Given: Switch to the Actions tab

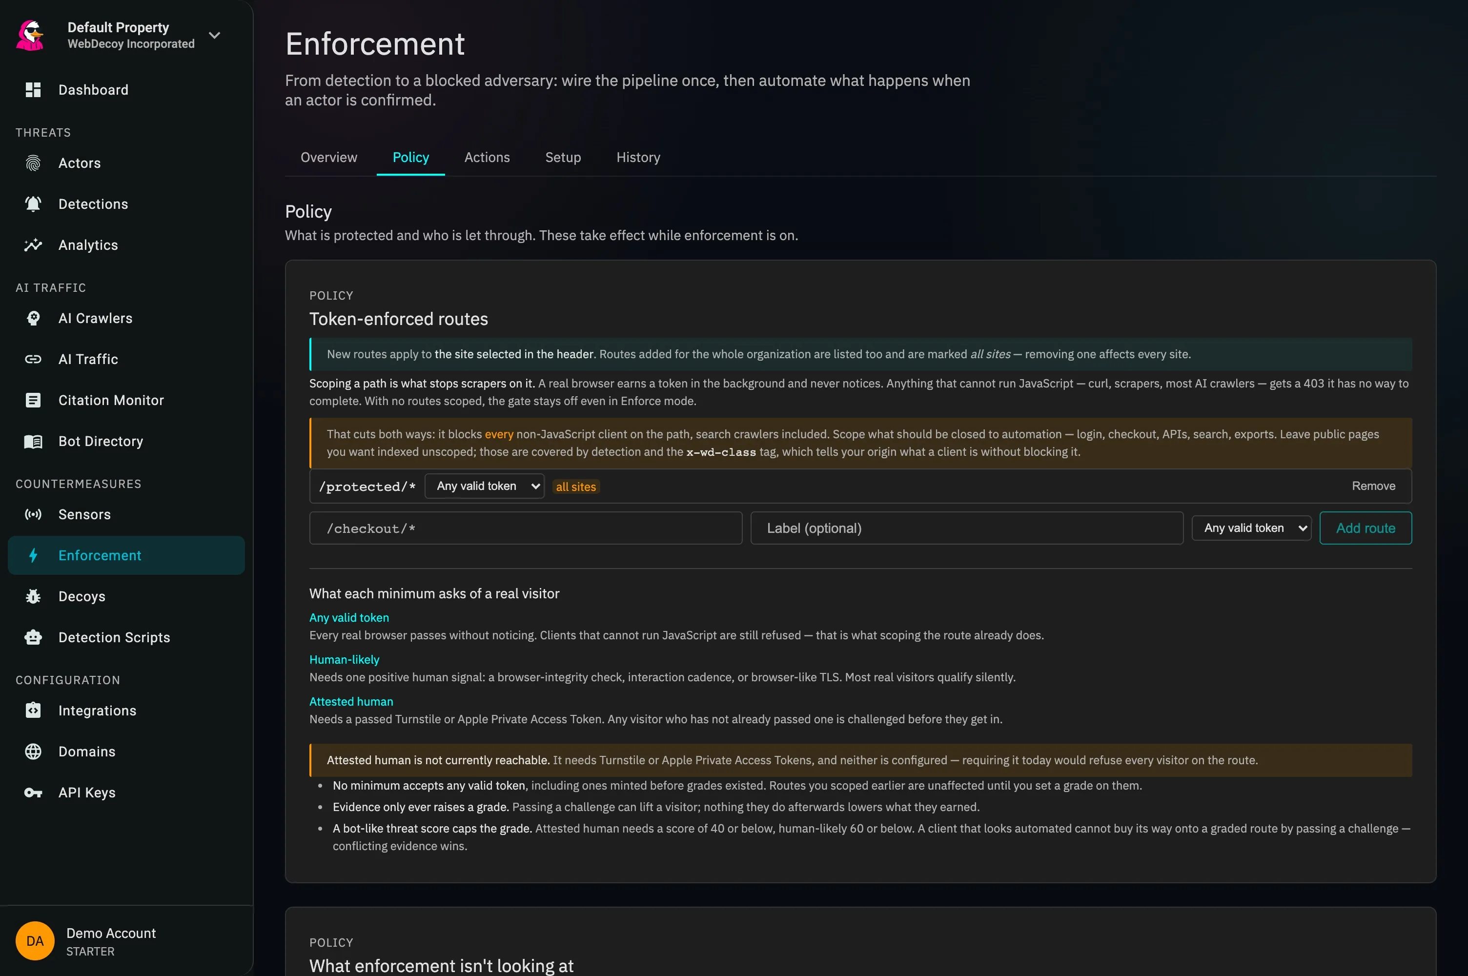Looking at the screenshot, I should (487, 157).
